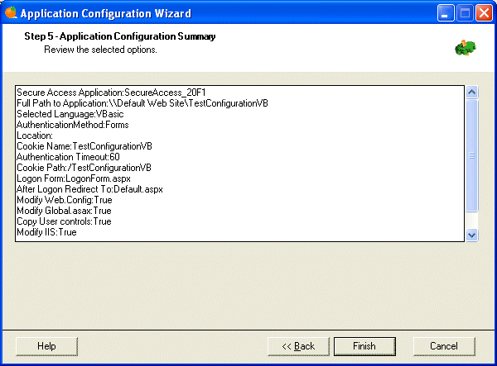Select the Full Path to Application line
This screenshot has width=497, height=366.
[x=142, y=103]
